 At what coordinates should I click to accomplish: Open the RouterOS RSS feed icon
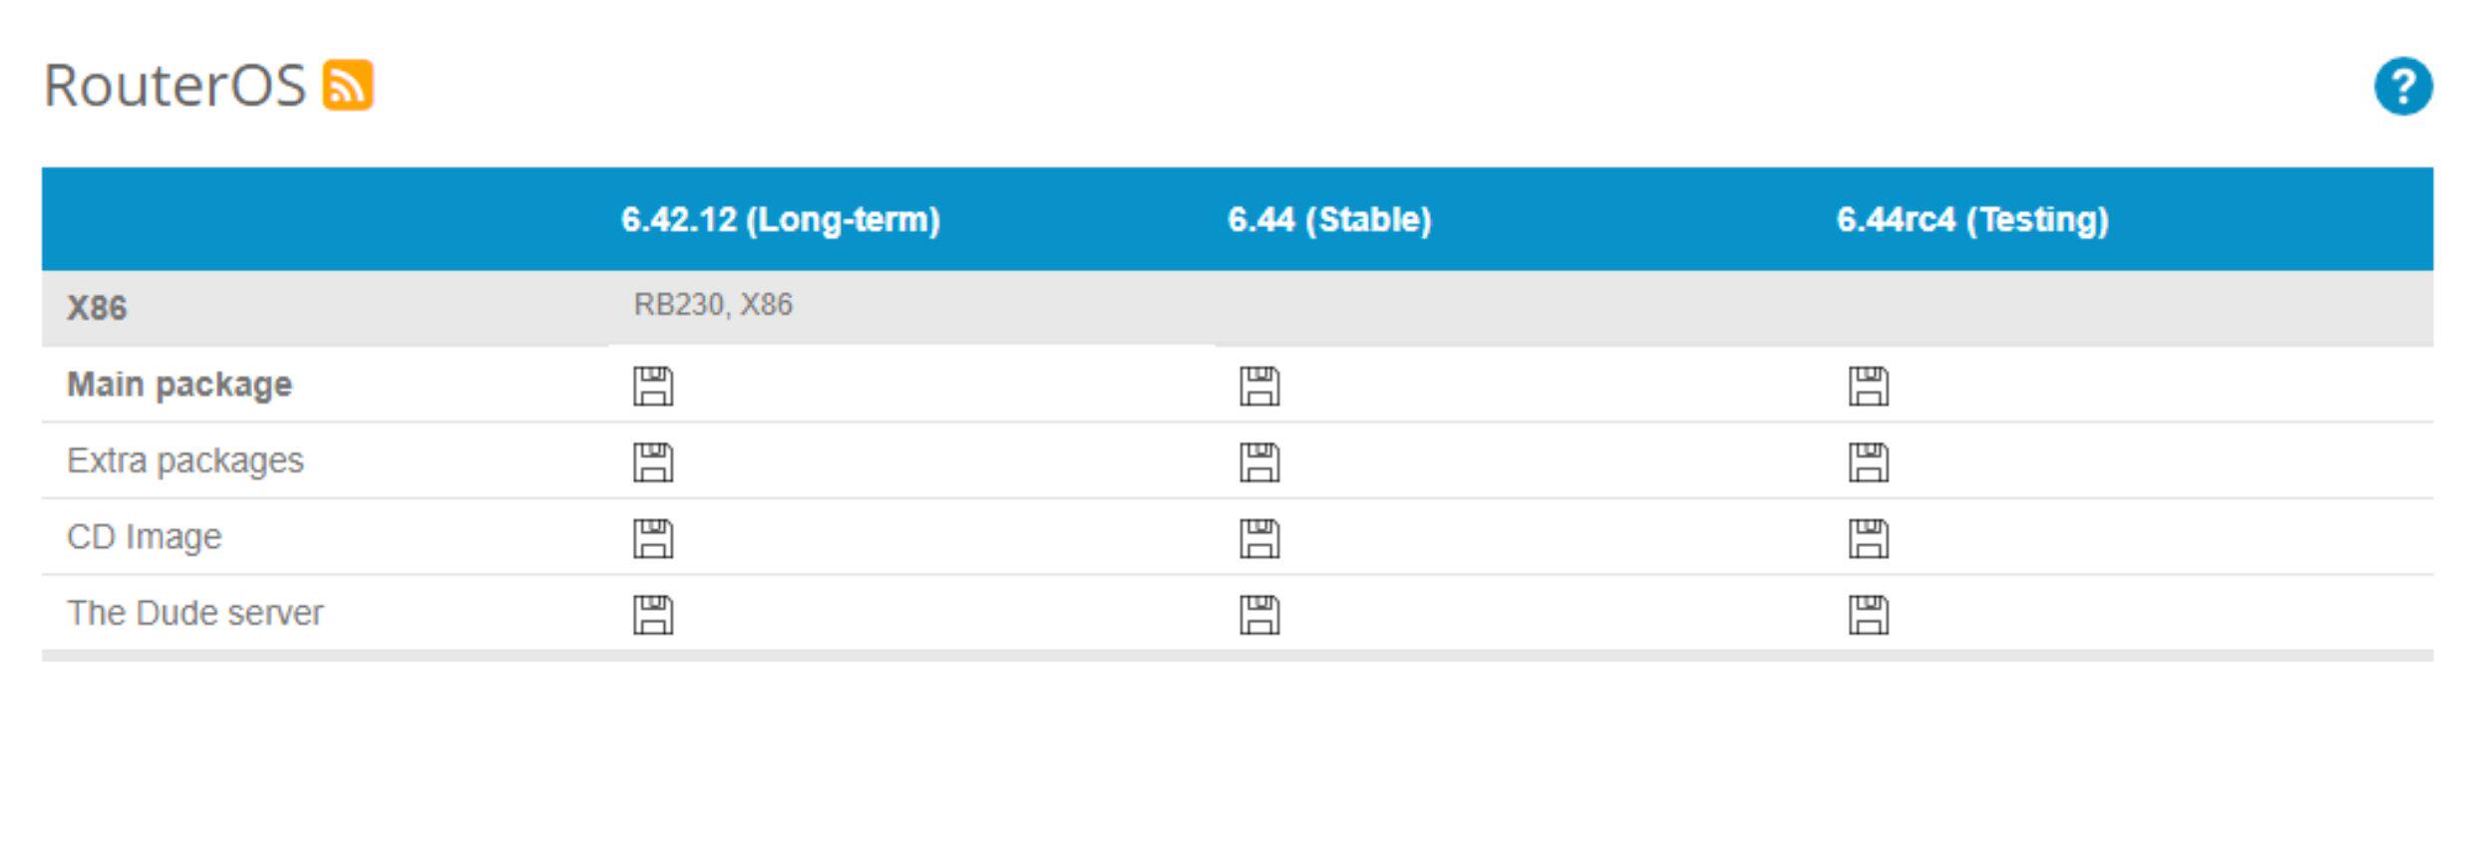[x=347, y=85]
